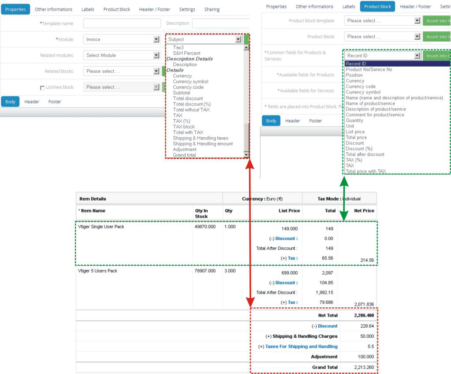Open the Module dropdown showing Invoice
451x374 pixels.
tap(122, 39)
